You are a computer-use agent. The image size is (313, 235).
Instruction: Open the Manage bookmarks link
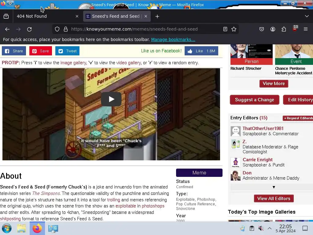173,39
